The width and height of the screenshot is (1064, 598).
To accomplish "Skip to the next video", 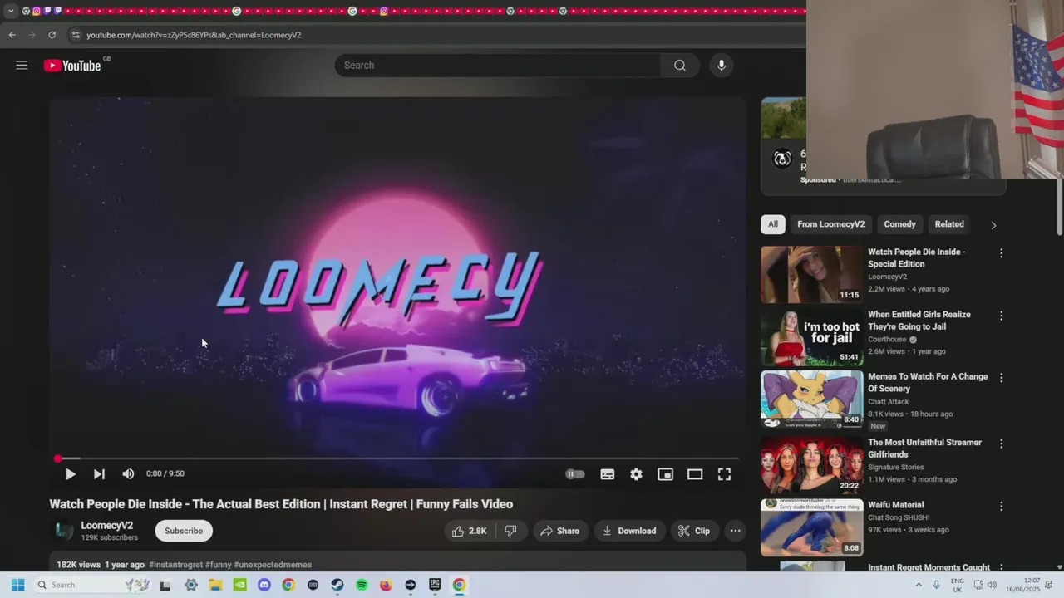I will (x=99, y=474).
